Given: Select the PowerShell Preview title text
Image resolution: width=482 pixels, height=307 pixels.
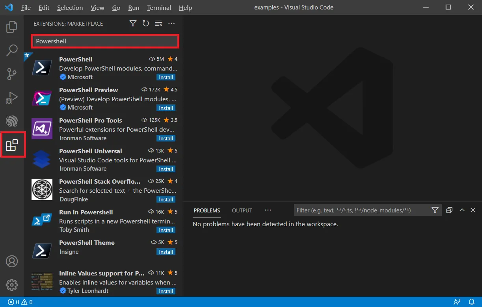Looking at the screenshot, I should [x=88, y=90].
